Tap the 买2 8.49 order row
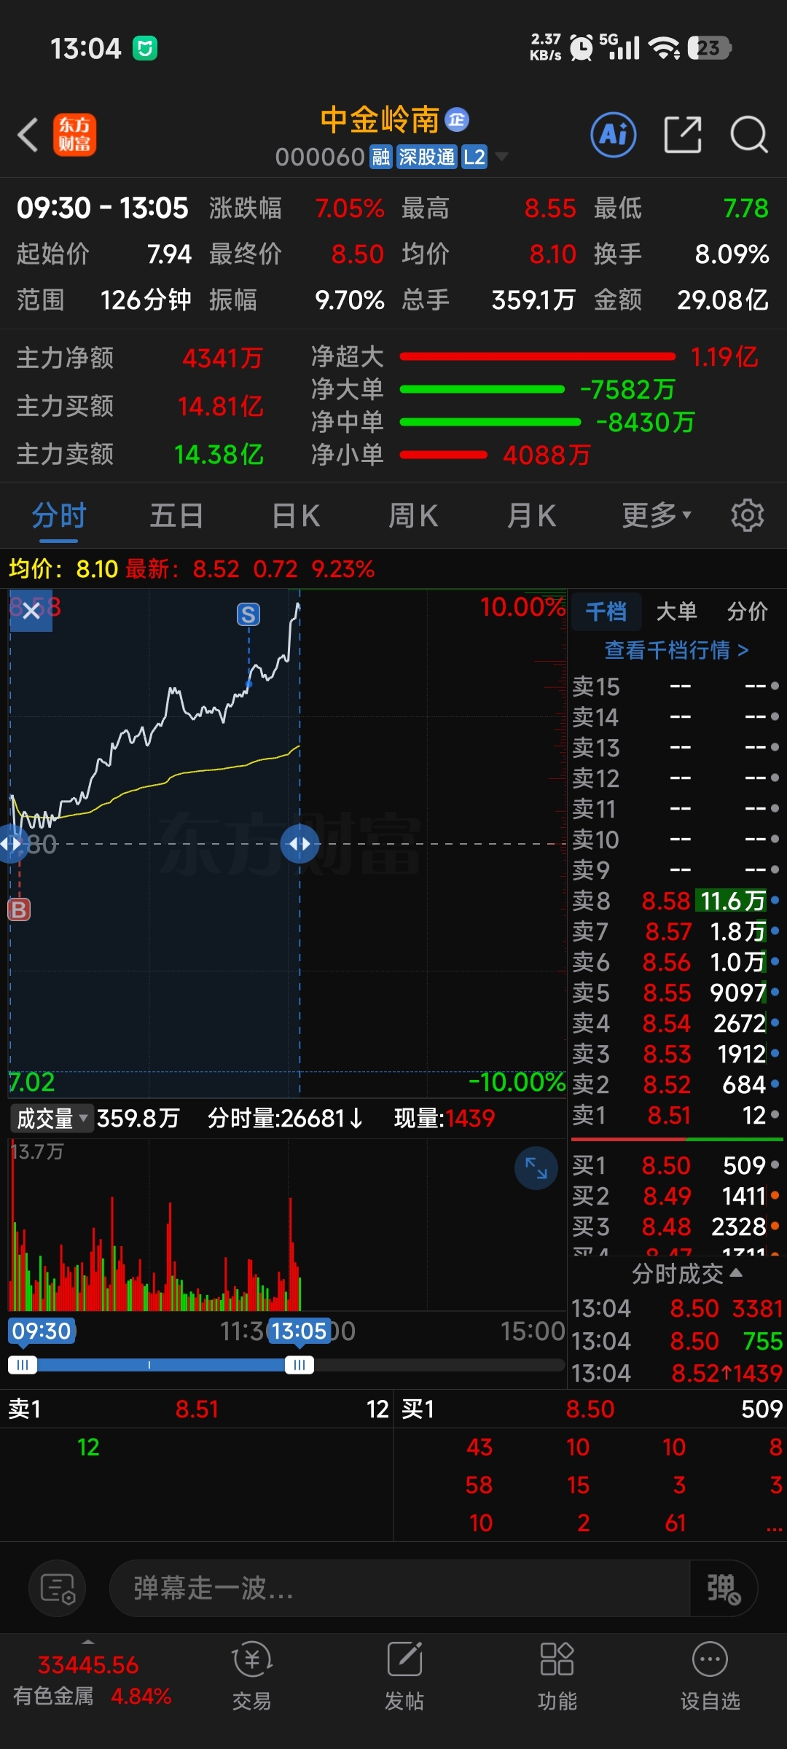Image resolution: width=787 pixels, height=1749 pixels. tap(676, 1196)
